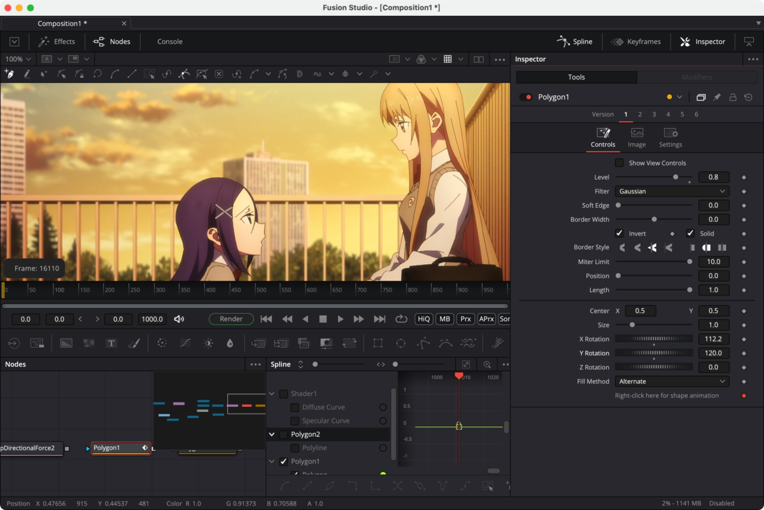Adjust the Border Width slider handle
Screen dimensions: 764x510
click(x=654, y=219)
